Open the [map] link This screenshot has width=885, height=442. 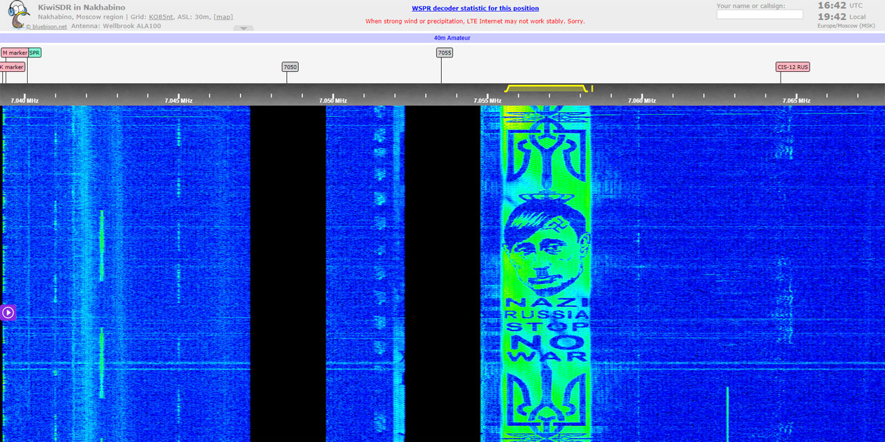click(223, 17)
